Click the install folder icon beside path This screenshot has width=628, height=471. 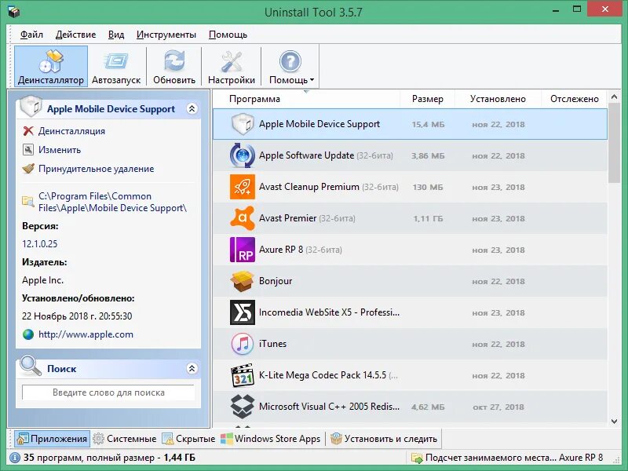(28, 201)
